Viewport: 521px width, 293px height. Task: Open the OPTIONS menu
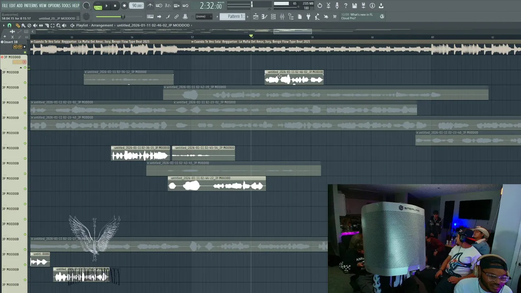coord(54,6)
